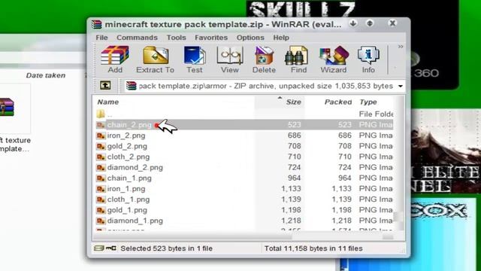Click the 'Selected 523 bytes' status text
Image resolution: width=481 pixels, height=271 pixels.
coord(166,248)
